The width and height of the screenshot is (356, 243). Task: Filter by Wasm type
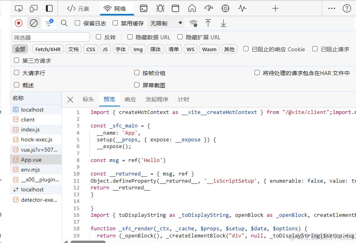tap(209, 49)
